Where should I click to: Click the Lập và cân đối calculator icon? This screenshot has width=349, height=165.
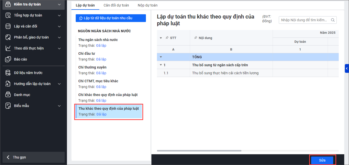8,26
